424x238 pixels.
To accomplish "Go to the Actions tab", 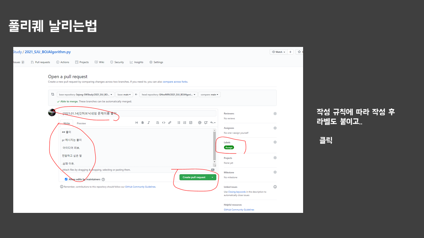I will click(63, 62).
